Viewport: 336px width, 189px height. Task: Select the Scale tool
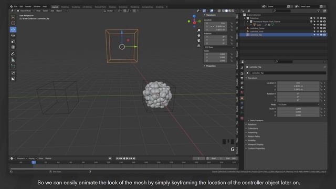point(13,41)
